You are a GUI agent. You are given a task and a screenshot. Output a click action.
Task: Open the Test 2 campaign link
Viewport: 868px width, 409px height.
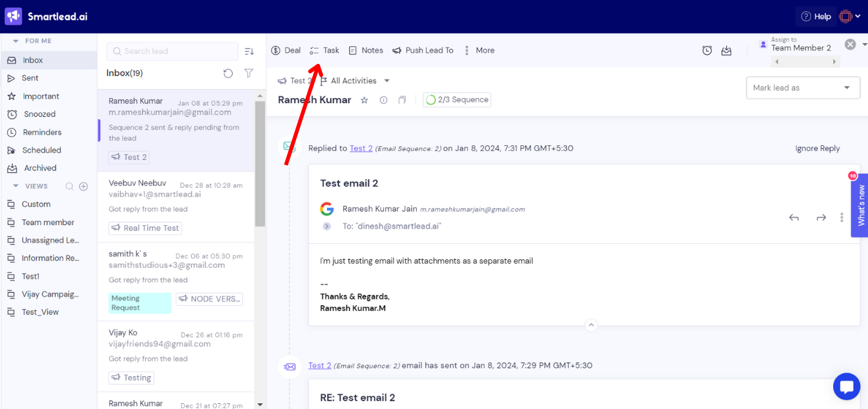(360, 148)
